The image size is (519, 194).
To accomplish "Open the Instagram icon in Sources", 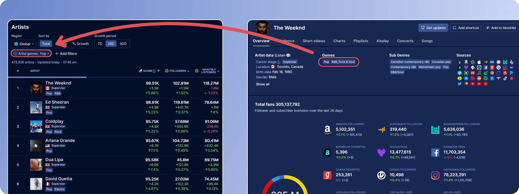I will pos(505,67).
